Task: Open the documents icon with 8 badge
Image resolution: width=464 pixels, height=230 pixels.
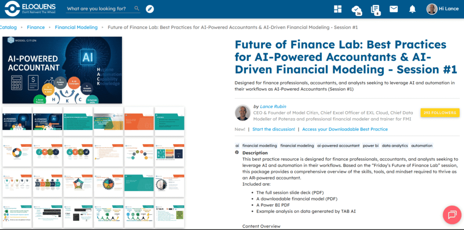Action: click(375, 10)
